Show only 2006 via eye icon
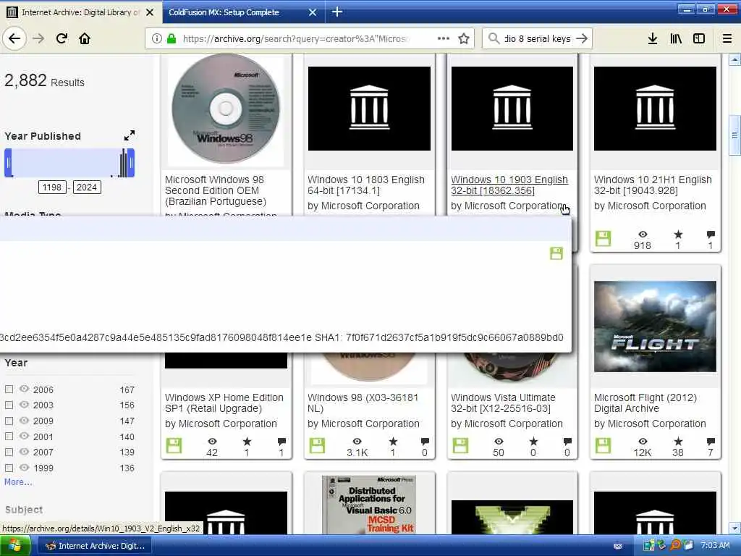The height and width of the screenshot is (556, 741). 24,389
